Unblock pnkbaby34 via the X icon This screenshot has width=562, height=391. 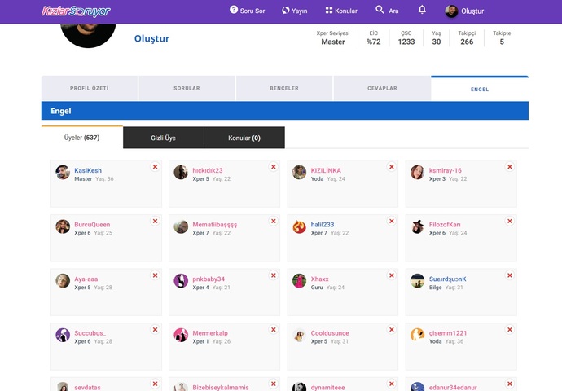point(274,275)
